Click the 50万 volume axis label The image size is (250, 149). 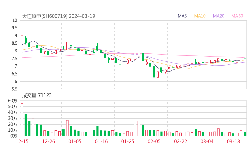12,106
